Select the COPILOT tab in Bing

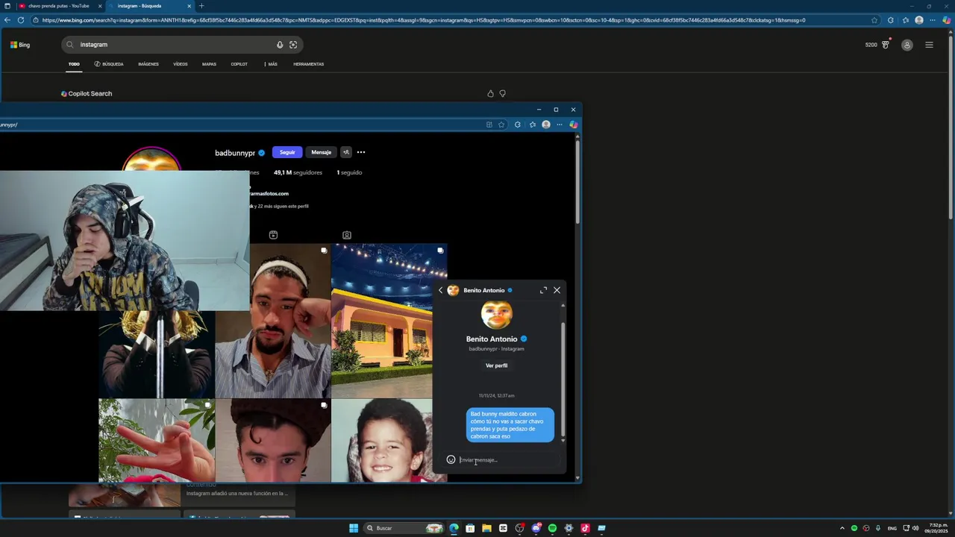click(x=239, y=64)
